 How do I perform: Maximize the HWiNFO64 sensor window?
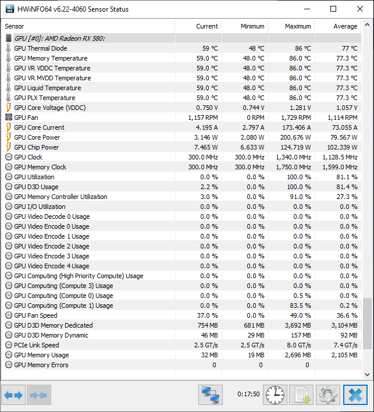(x=333, y=9)
